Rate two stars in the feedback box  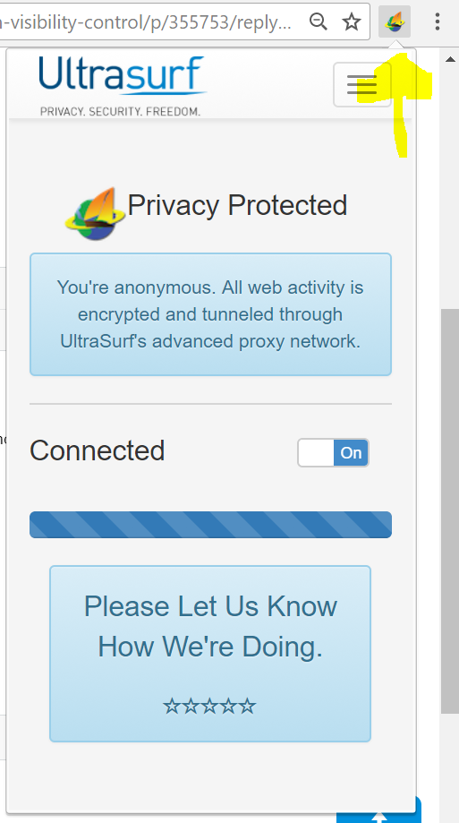[191, 706]
